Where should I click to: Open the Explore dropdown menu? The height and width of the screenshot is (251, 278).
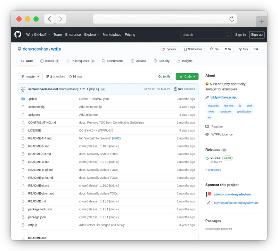(91, 34)
